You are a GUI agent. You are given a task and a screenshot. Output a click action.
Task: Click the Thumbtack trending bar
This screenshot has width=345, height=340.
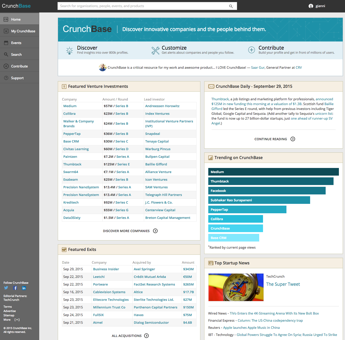271,181
